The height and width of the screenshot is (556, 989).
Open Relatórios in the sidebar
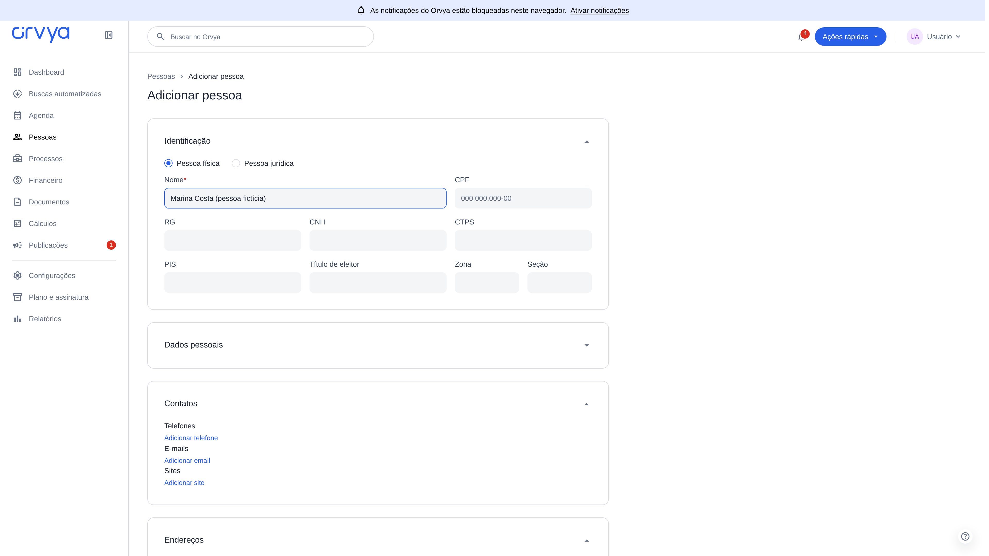pos(64,319)
